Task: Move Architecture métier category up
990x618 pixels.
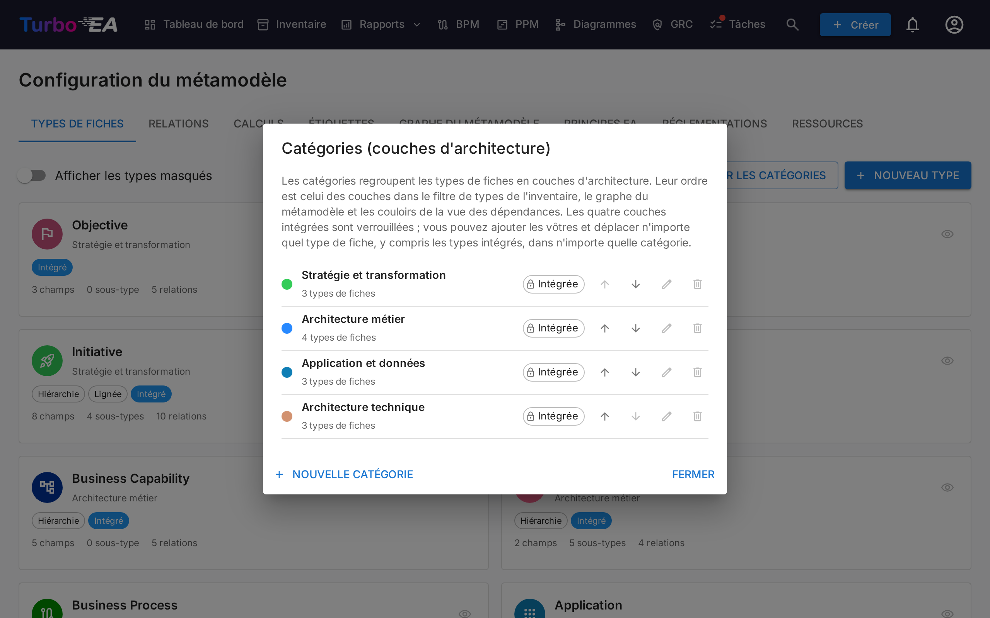Action: 605,328
